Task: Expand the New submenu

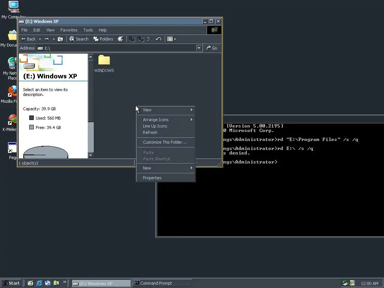Action: pos(166,168)
